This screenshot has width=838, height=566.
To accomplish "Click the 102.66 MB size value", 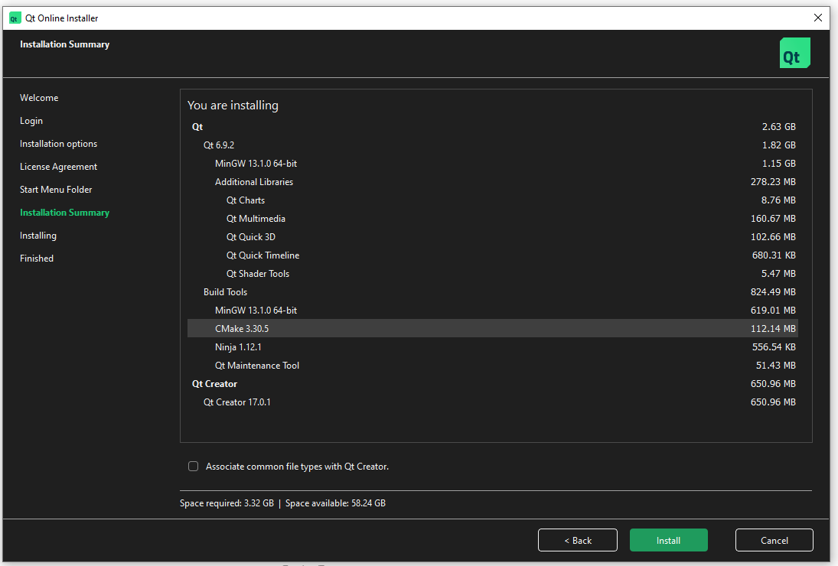I will click(773, 237).
